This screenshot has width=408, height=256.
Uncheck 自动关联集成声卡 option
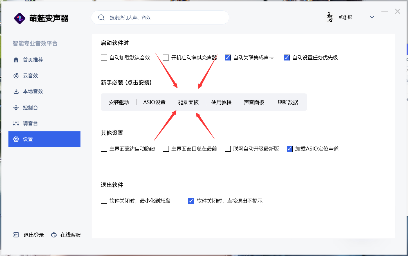click(228, 58)
